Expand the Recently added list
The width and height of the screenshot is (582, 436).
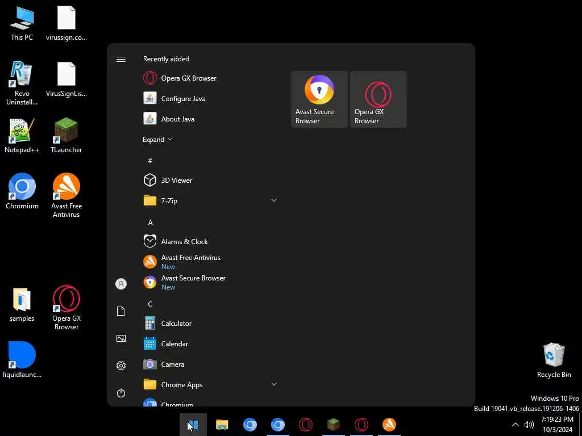click(x=157, y=140)
